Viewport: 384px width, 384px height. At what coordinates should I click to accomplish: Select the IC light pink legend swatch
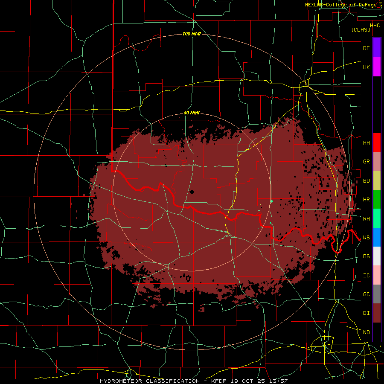(377, 275)
